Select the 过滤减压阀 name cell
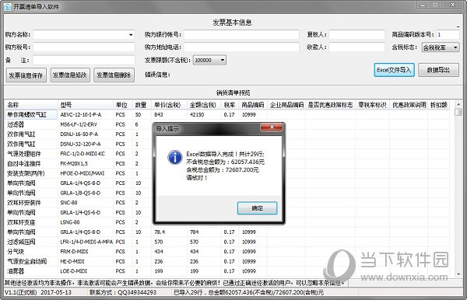 (31, 242)
